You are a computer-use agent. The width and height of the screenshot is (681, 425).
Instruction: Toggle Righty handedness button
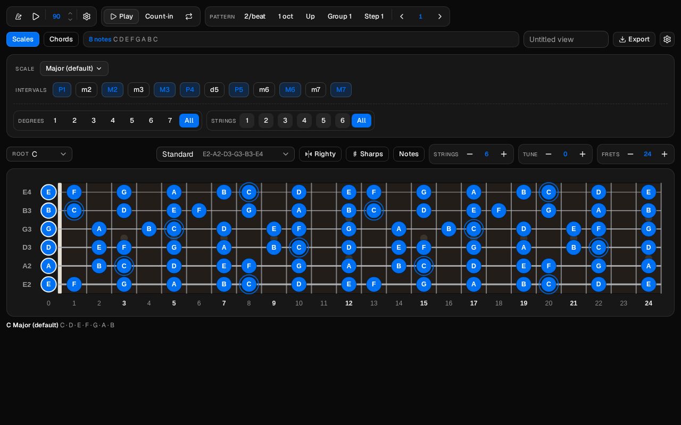pos(320,154)
